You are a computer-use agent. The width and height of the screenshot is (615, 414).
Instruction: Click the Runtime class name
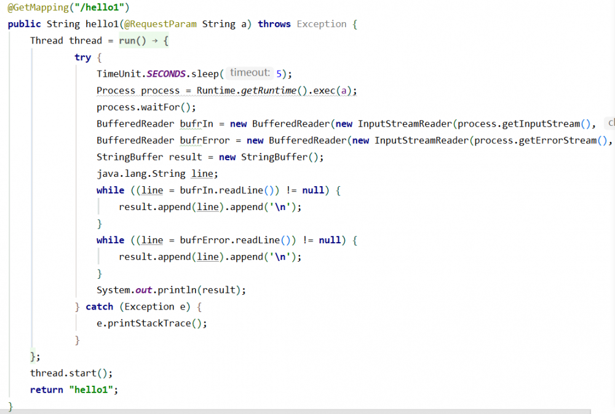point(216,91)
